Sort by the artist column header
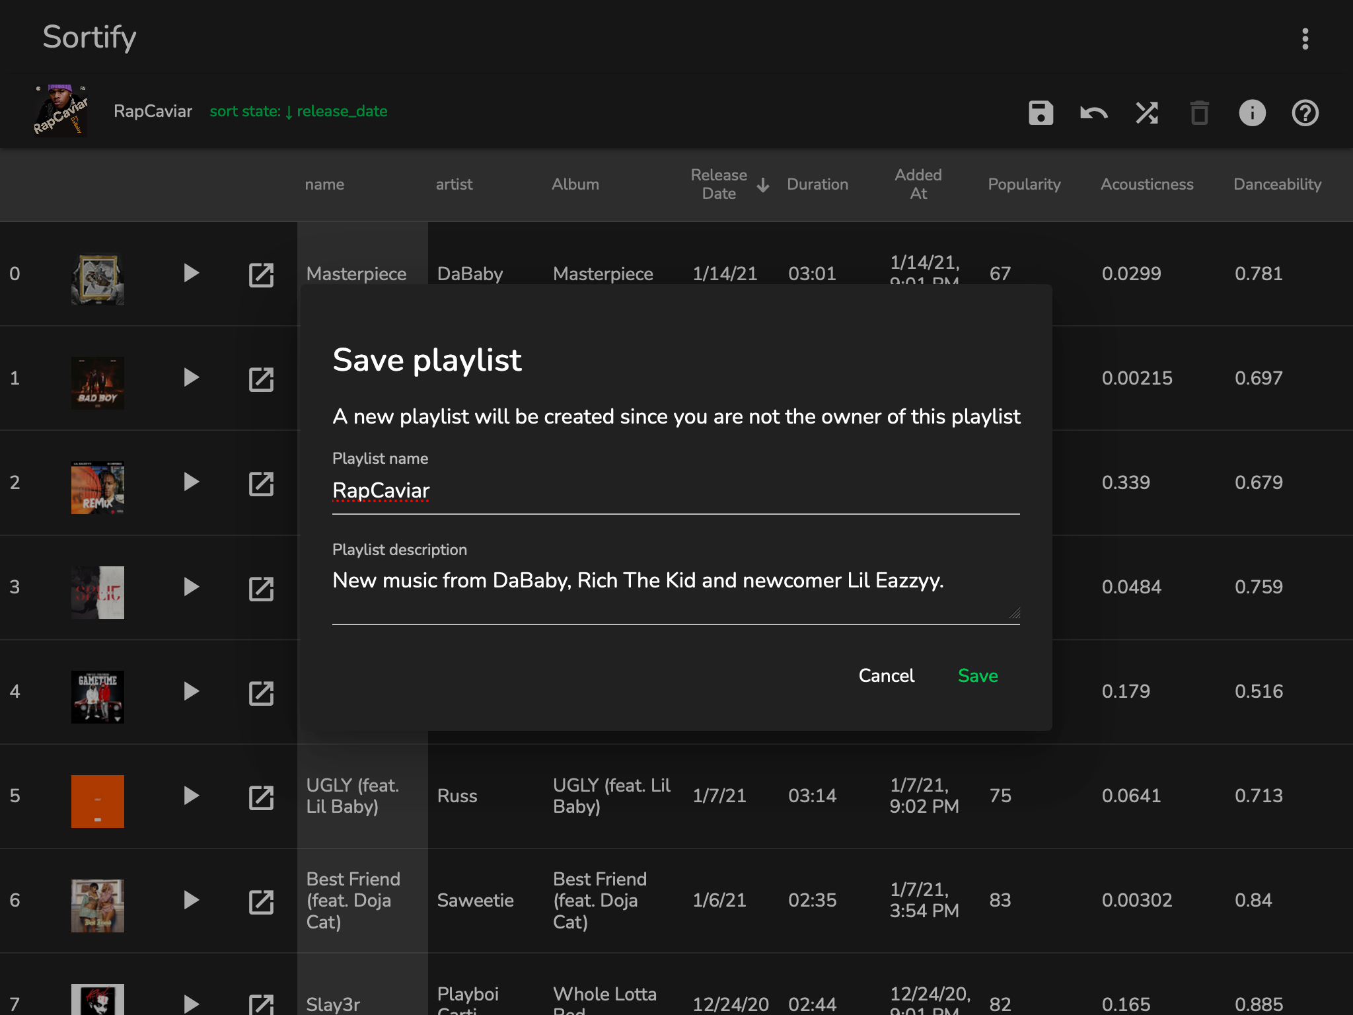 pyautogui.click(x=454, y=184)
